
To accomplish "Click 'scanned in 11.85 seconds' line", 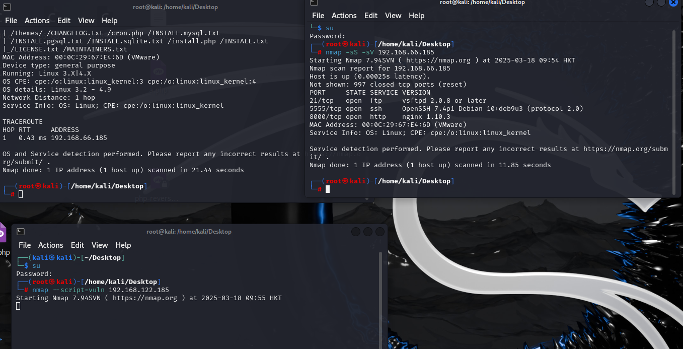I will (430, 165).
